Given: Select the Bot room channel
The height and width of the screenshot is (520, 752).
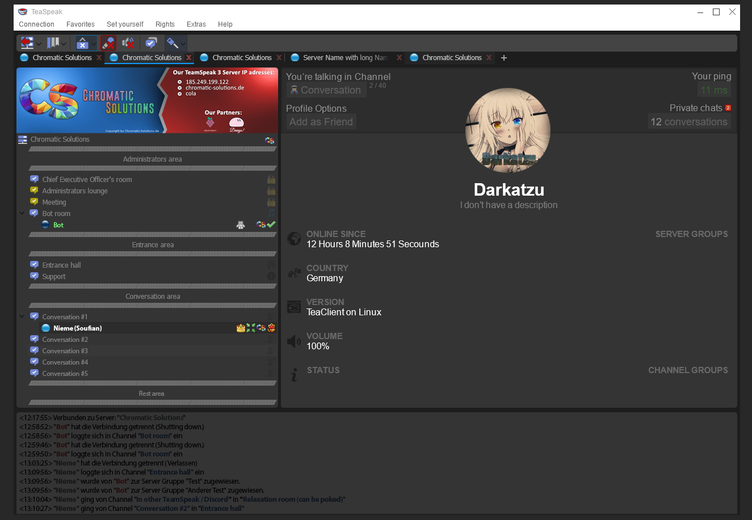Looking at the screenshot, I should [147, 214].
